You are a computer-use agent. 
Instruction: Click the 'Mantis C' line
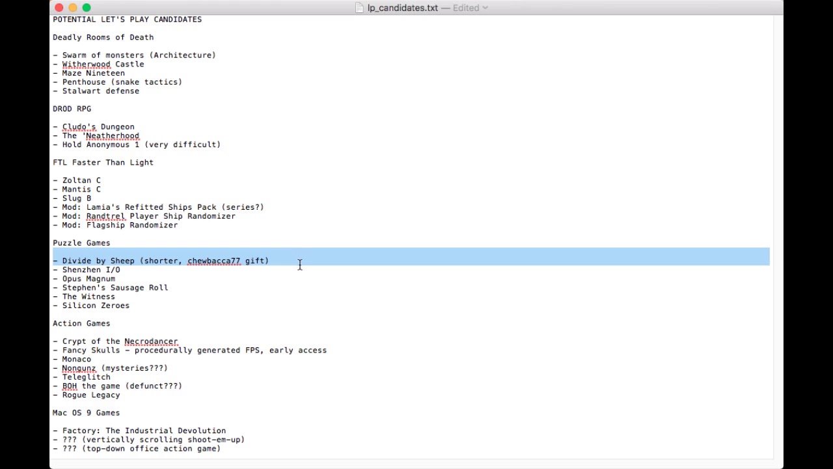pyautogui.click(x=77, y=190)
